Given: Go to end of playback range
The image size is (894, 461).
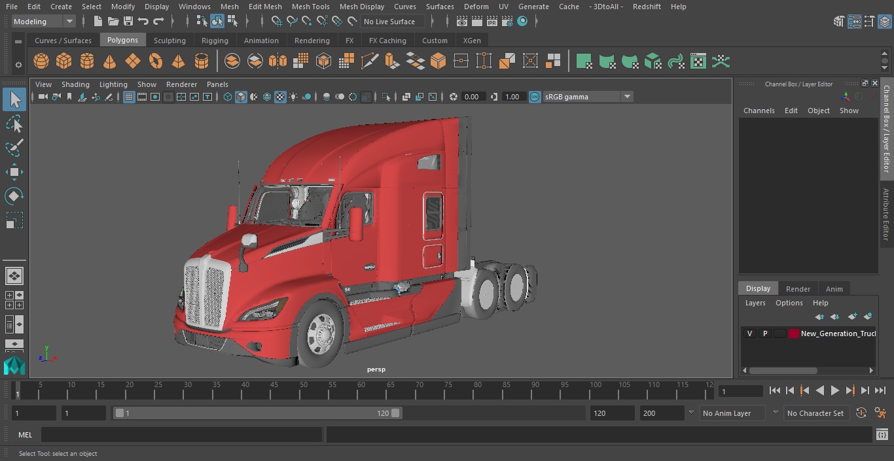Looking at the screenshot, I should 880,390.
